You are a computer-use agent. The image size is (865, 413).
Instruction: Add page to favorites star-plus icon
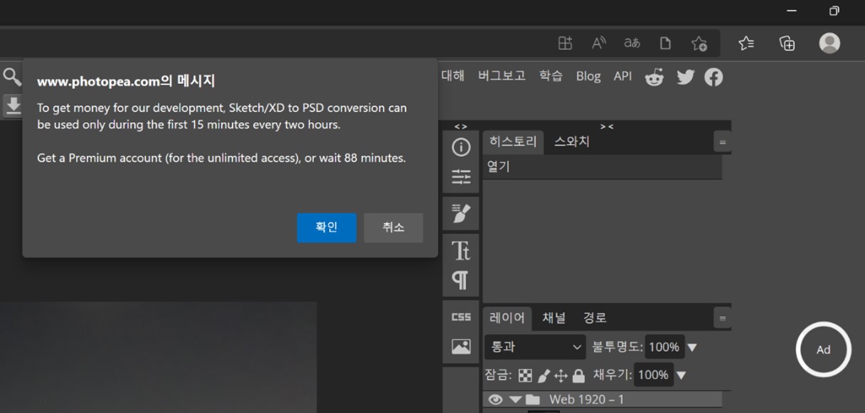(x=699, y=44)
